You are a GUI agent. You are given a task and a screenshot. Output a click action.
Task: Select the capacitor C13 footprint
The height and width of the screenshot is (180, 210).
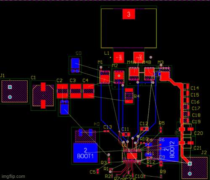(x=106, y=131)
